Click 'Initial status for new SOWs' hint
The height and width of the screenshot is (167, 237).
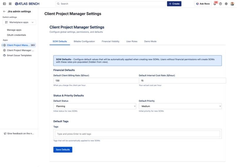[65, 111]
